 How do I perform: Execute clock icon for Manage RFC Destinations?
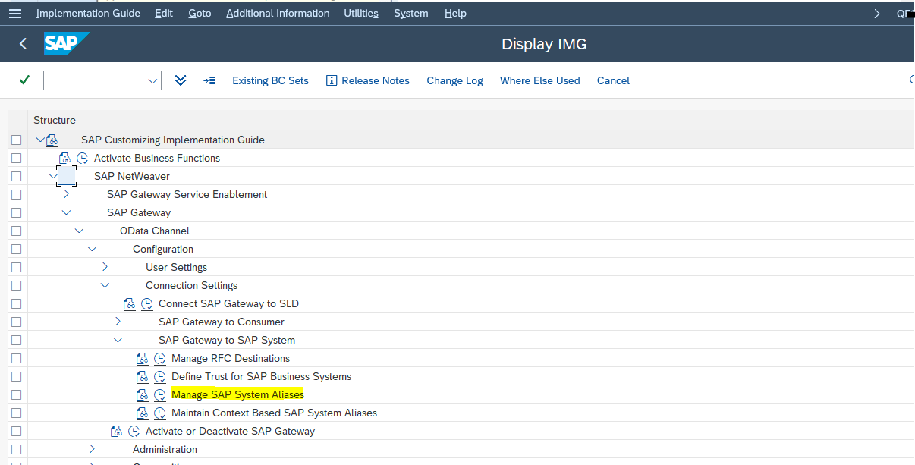point(160,358)
